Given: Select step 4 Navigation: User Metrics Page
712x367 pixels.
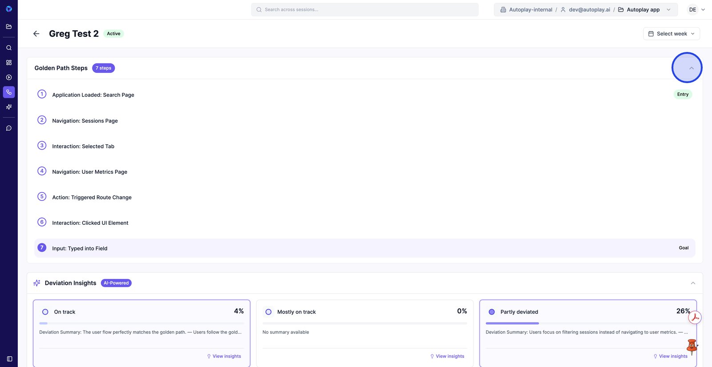Looking at the screenshot, I should click(365, 172).
